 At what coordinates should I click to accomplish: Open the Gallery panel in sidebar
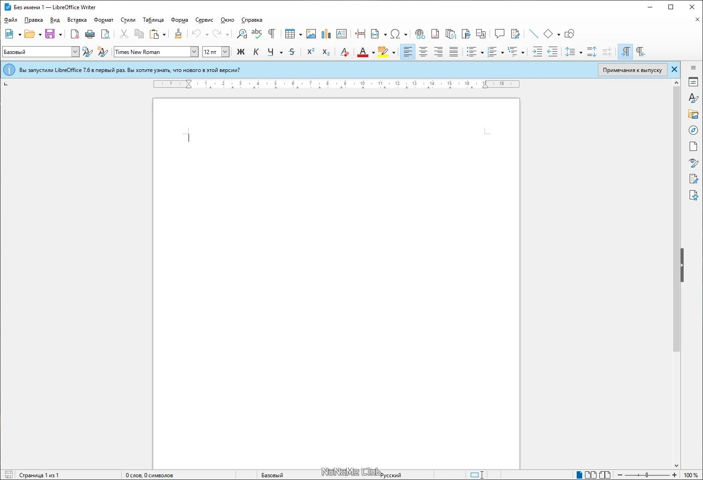point(693,114)
